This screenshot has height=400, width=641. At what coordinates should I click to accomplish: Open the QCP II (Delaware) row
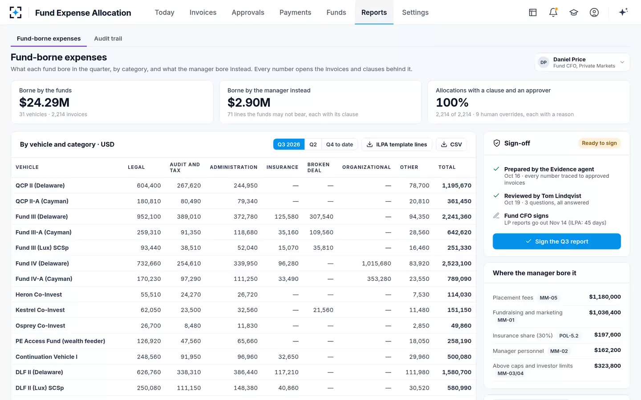(243, 185)
